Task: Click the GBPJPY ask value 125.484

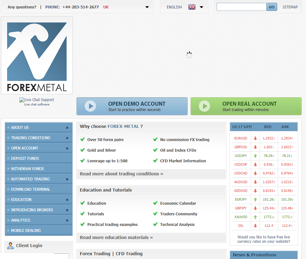Action: pos(287,208)
